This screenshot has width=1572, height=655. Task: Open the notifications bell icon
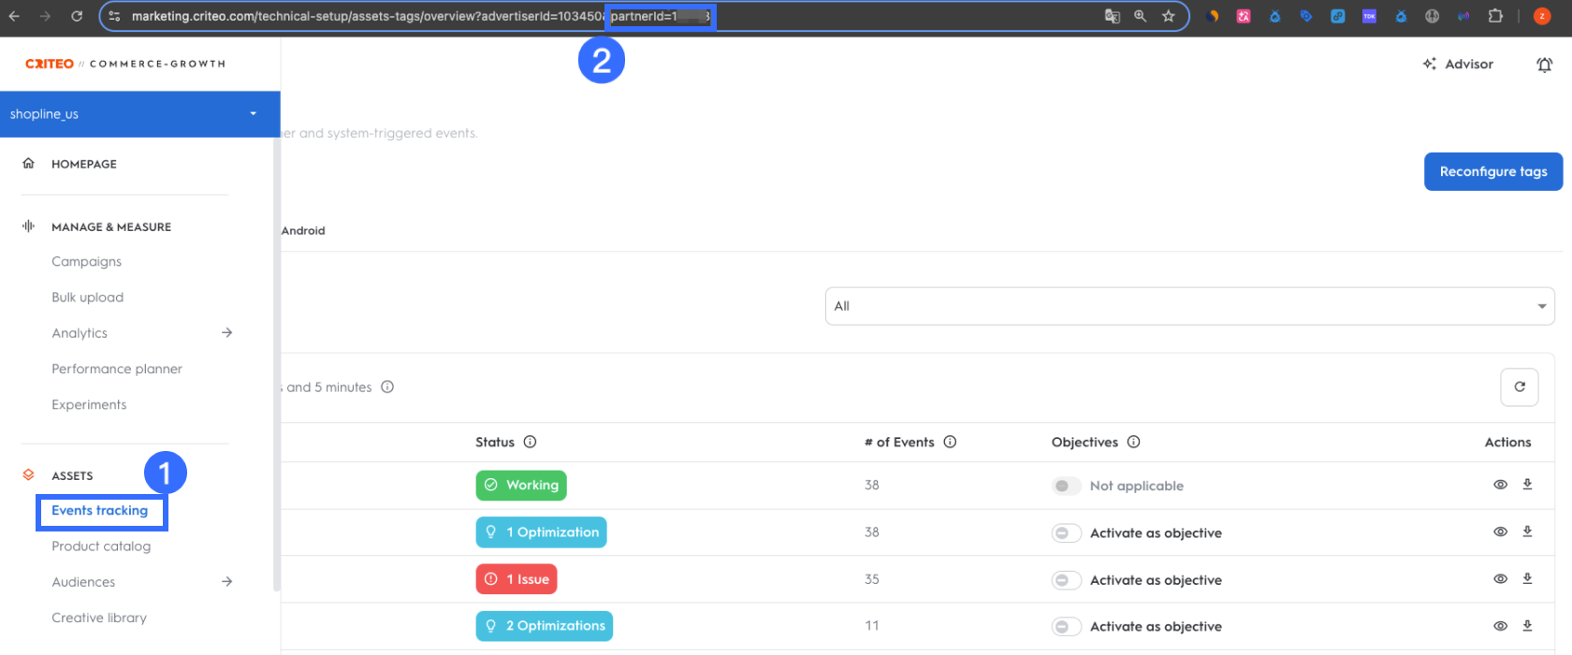click(1545, 65)
